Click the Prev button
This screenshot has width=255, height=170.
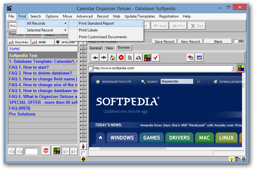(x=178, y=26)
